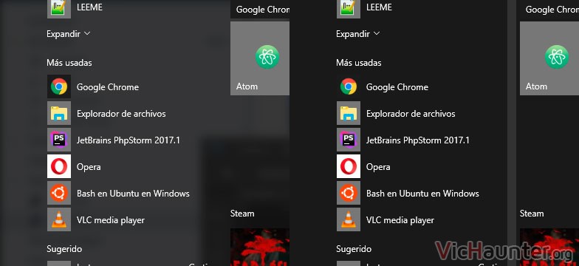
Task: Click 'Explorador de archivos' text in left list
Action: [121, 114]
